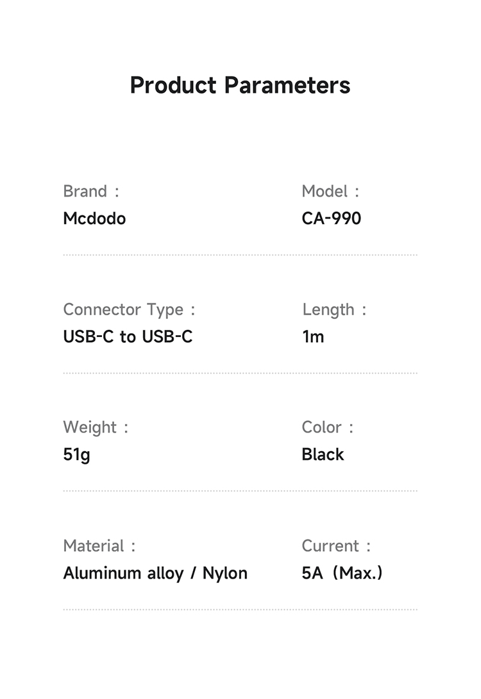481x699 pixels.
Task: Click the dotted divider below Mcdodo
Action: [x=240, y=255]
